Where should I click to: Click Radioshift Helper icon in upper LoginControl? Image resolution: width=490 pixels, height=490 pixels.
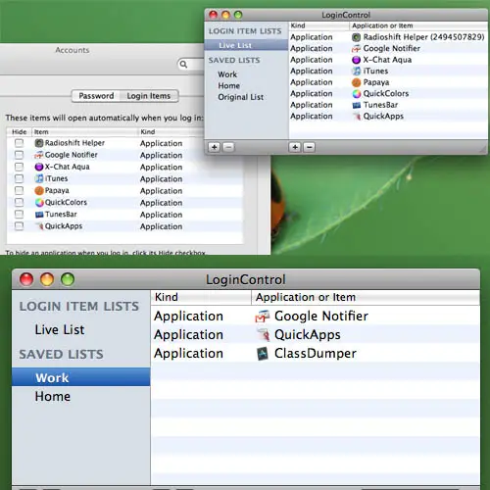(356, 37)
